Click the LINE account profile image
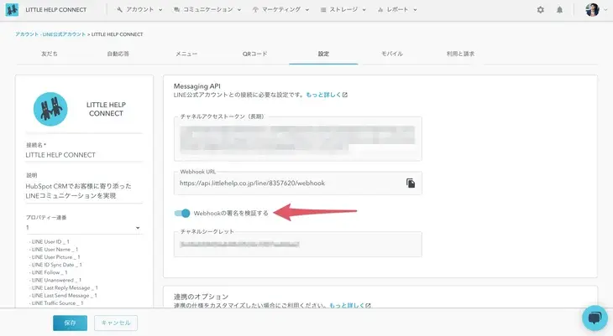The height and width of the screenshot is (336, 613). pyautogui.click(x=50, y=107)
